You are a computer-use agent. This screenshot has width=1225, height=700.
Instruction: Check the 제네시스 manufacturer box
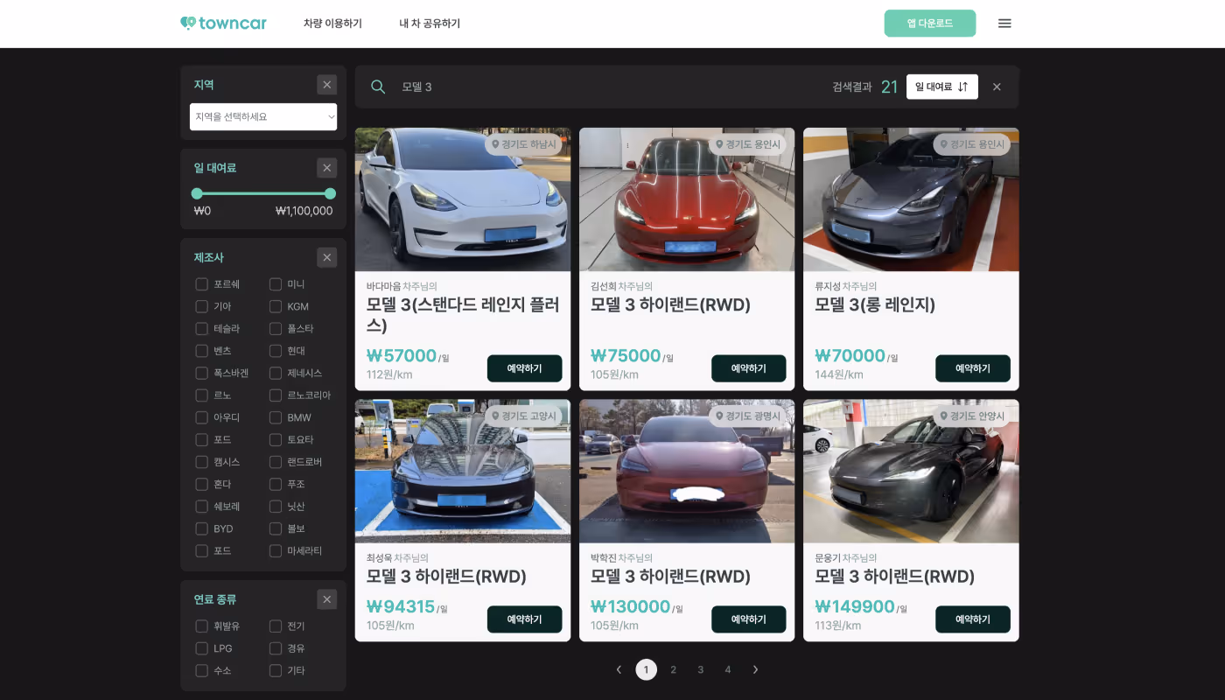click(x=276, y=373)
